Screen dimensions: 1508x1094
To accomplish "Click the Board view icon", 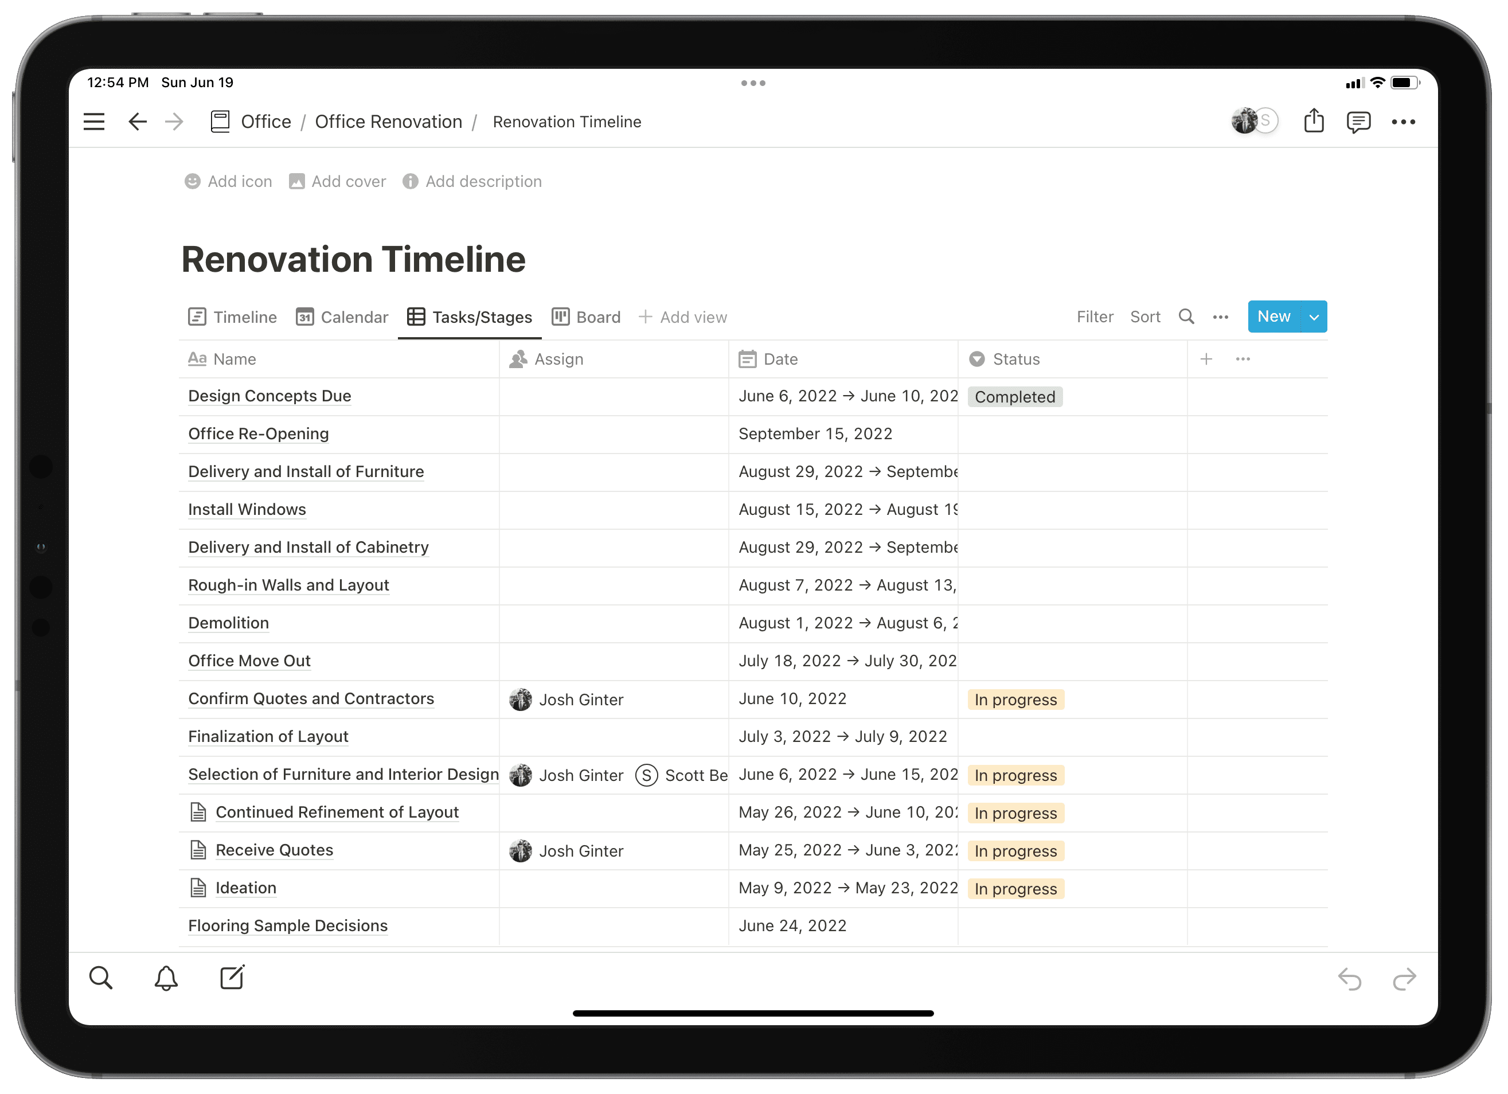I will point(560,317).
